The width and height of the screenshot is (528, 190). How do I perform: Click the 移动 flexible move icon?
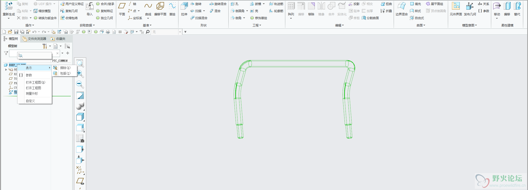[497, 6]
